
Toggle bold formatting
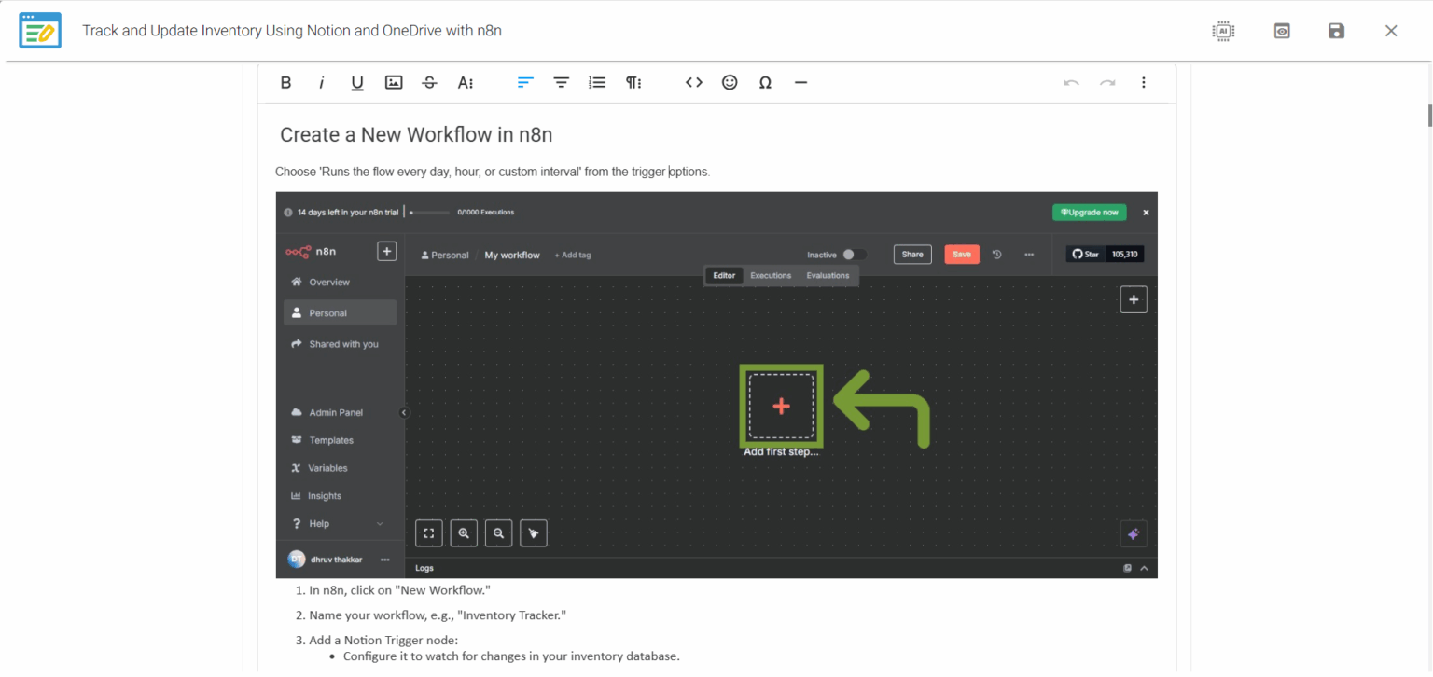pyautogui.click(x=286, y=82)
